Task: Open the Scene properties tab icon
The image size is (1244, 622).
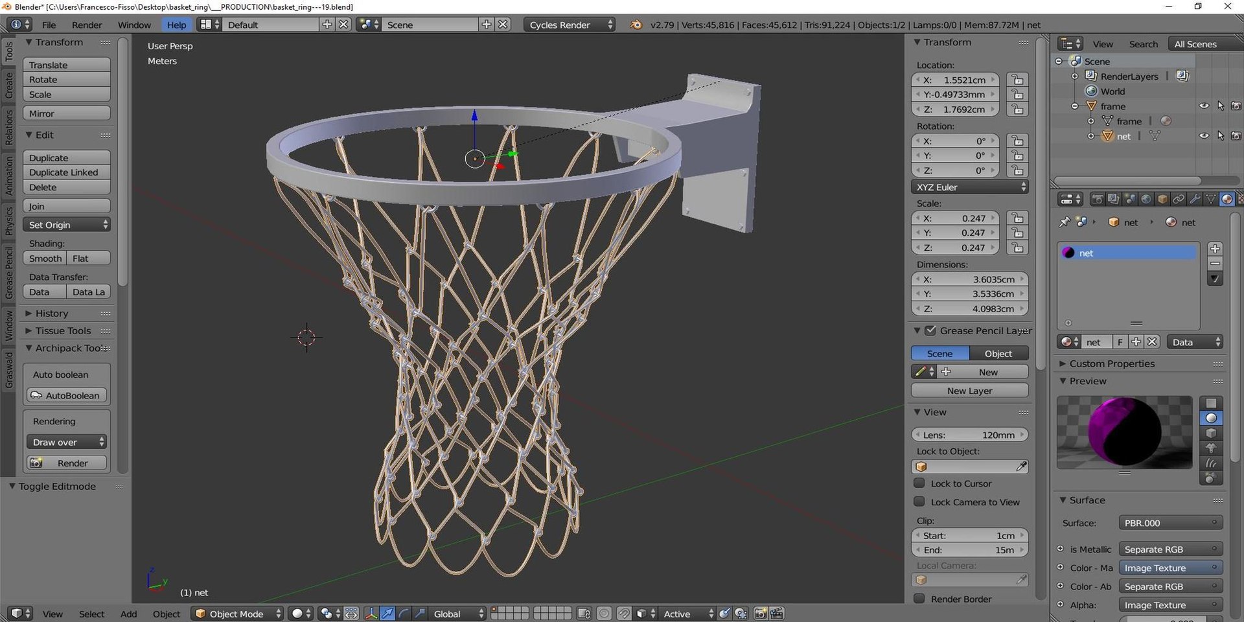Action: (1129, 199)
